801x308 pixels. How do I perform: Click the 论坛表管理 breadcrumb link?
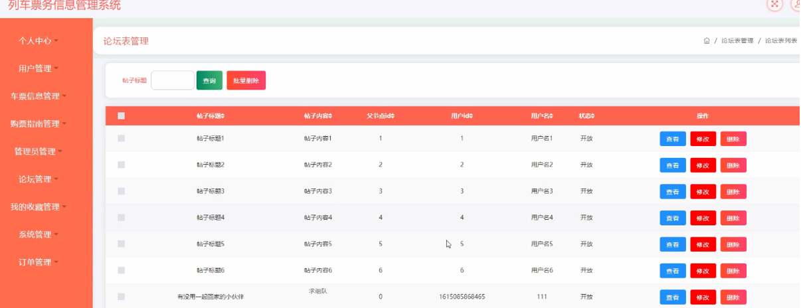737,40
